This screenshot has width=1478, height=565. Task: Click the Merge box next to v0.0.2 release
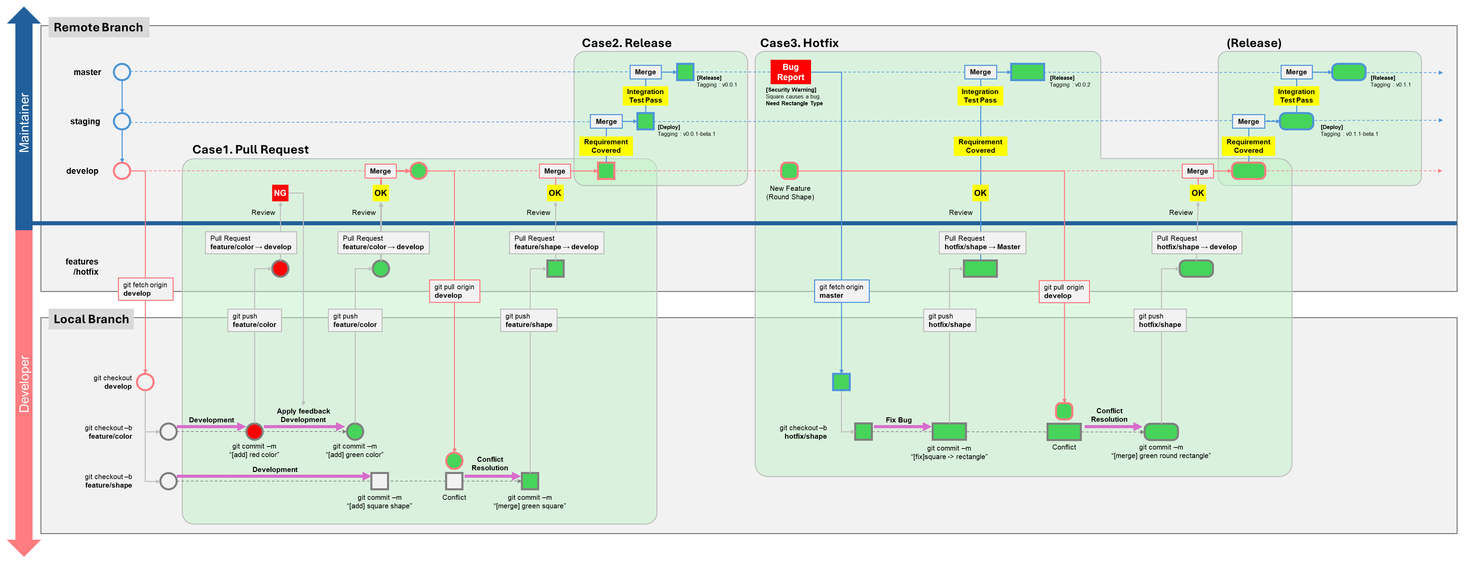[980, 72]
